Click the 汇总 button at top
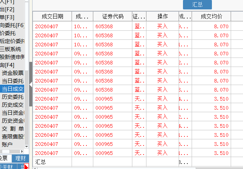The image size is (243, 169). coord(197,4)
